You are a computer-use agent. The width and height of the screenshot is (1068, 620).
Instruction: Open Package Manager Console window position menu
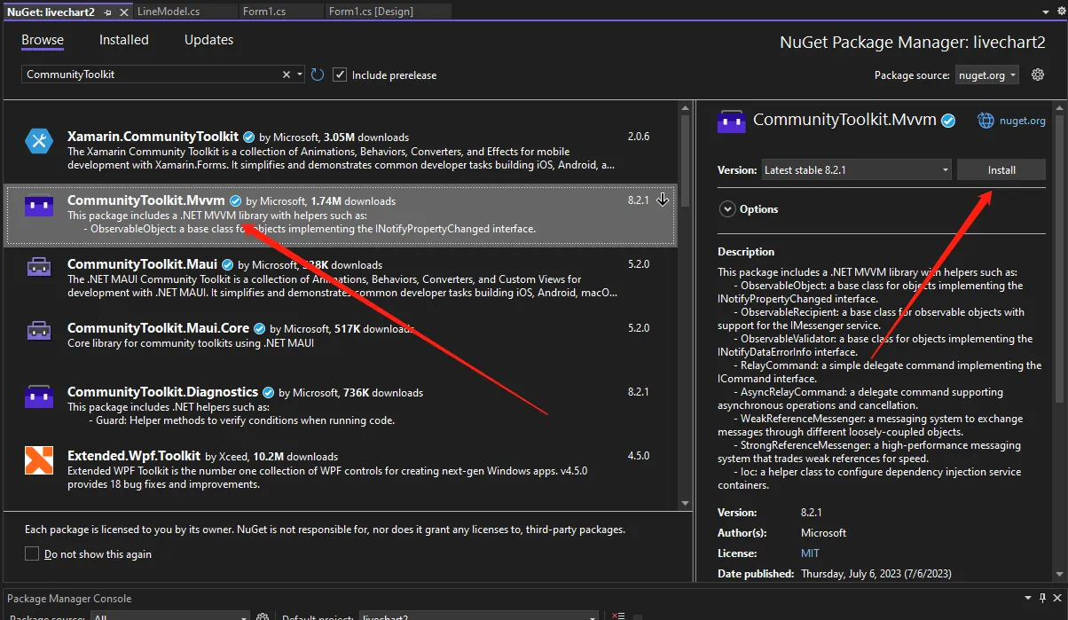pos(1029,599)
